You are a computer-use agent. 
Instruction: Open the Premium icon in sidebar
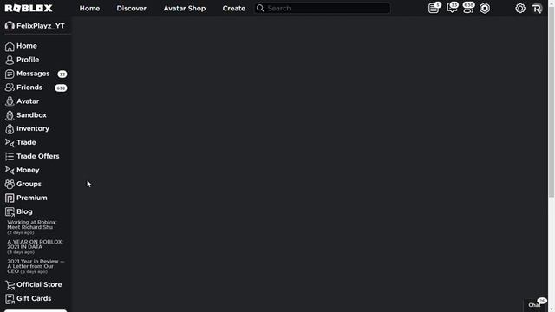10,198
